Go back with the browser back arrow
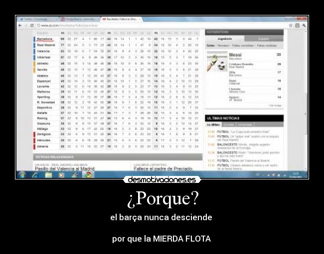 point(20,25)
